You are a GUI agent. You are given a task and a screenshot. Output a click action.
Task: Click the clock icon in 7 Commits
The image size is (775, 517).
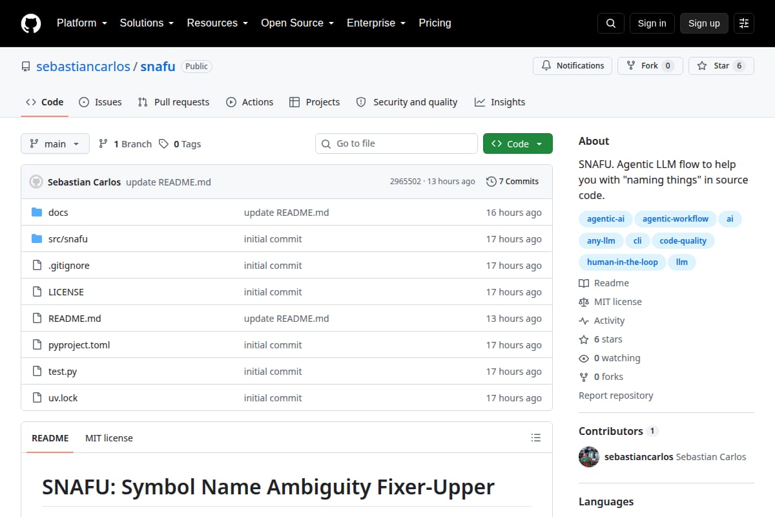coord(491,182)
